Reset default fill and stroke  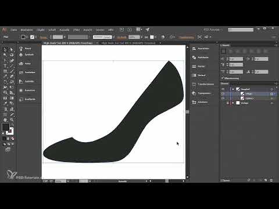pos(3,134)
